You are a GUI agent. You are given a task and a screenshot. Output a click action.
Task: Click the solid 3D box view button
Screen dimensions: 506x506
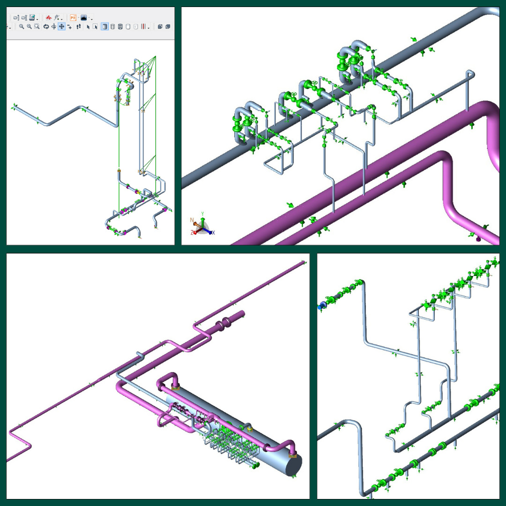pos(160,27)
